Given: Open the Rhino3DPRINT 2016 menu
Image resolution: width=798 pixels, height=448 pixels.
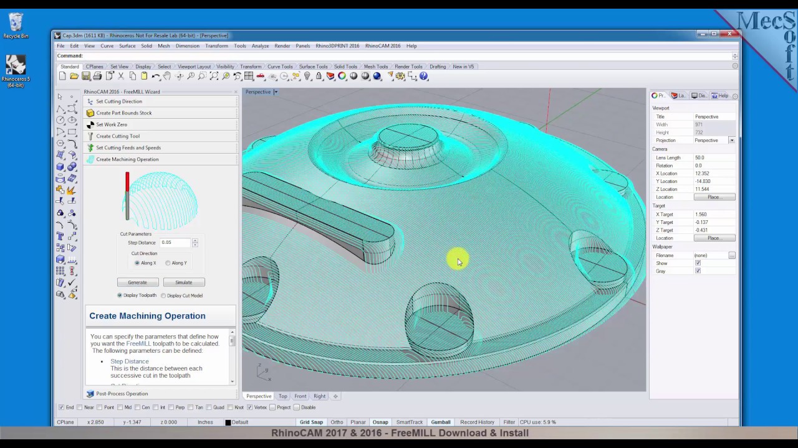Looking at the screenshot, I should [x=337, y=46].
